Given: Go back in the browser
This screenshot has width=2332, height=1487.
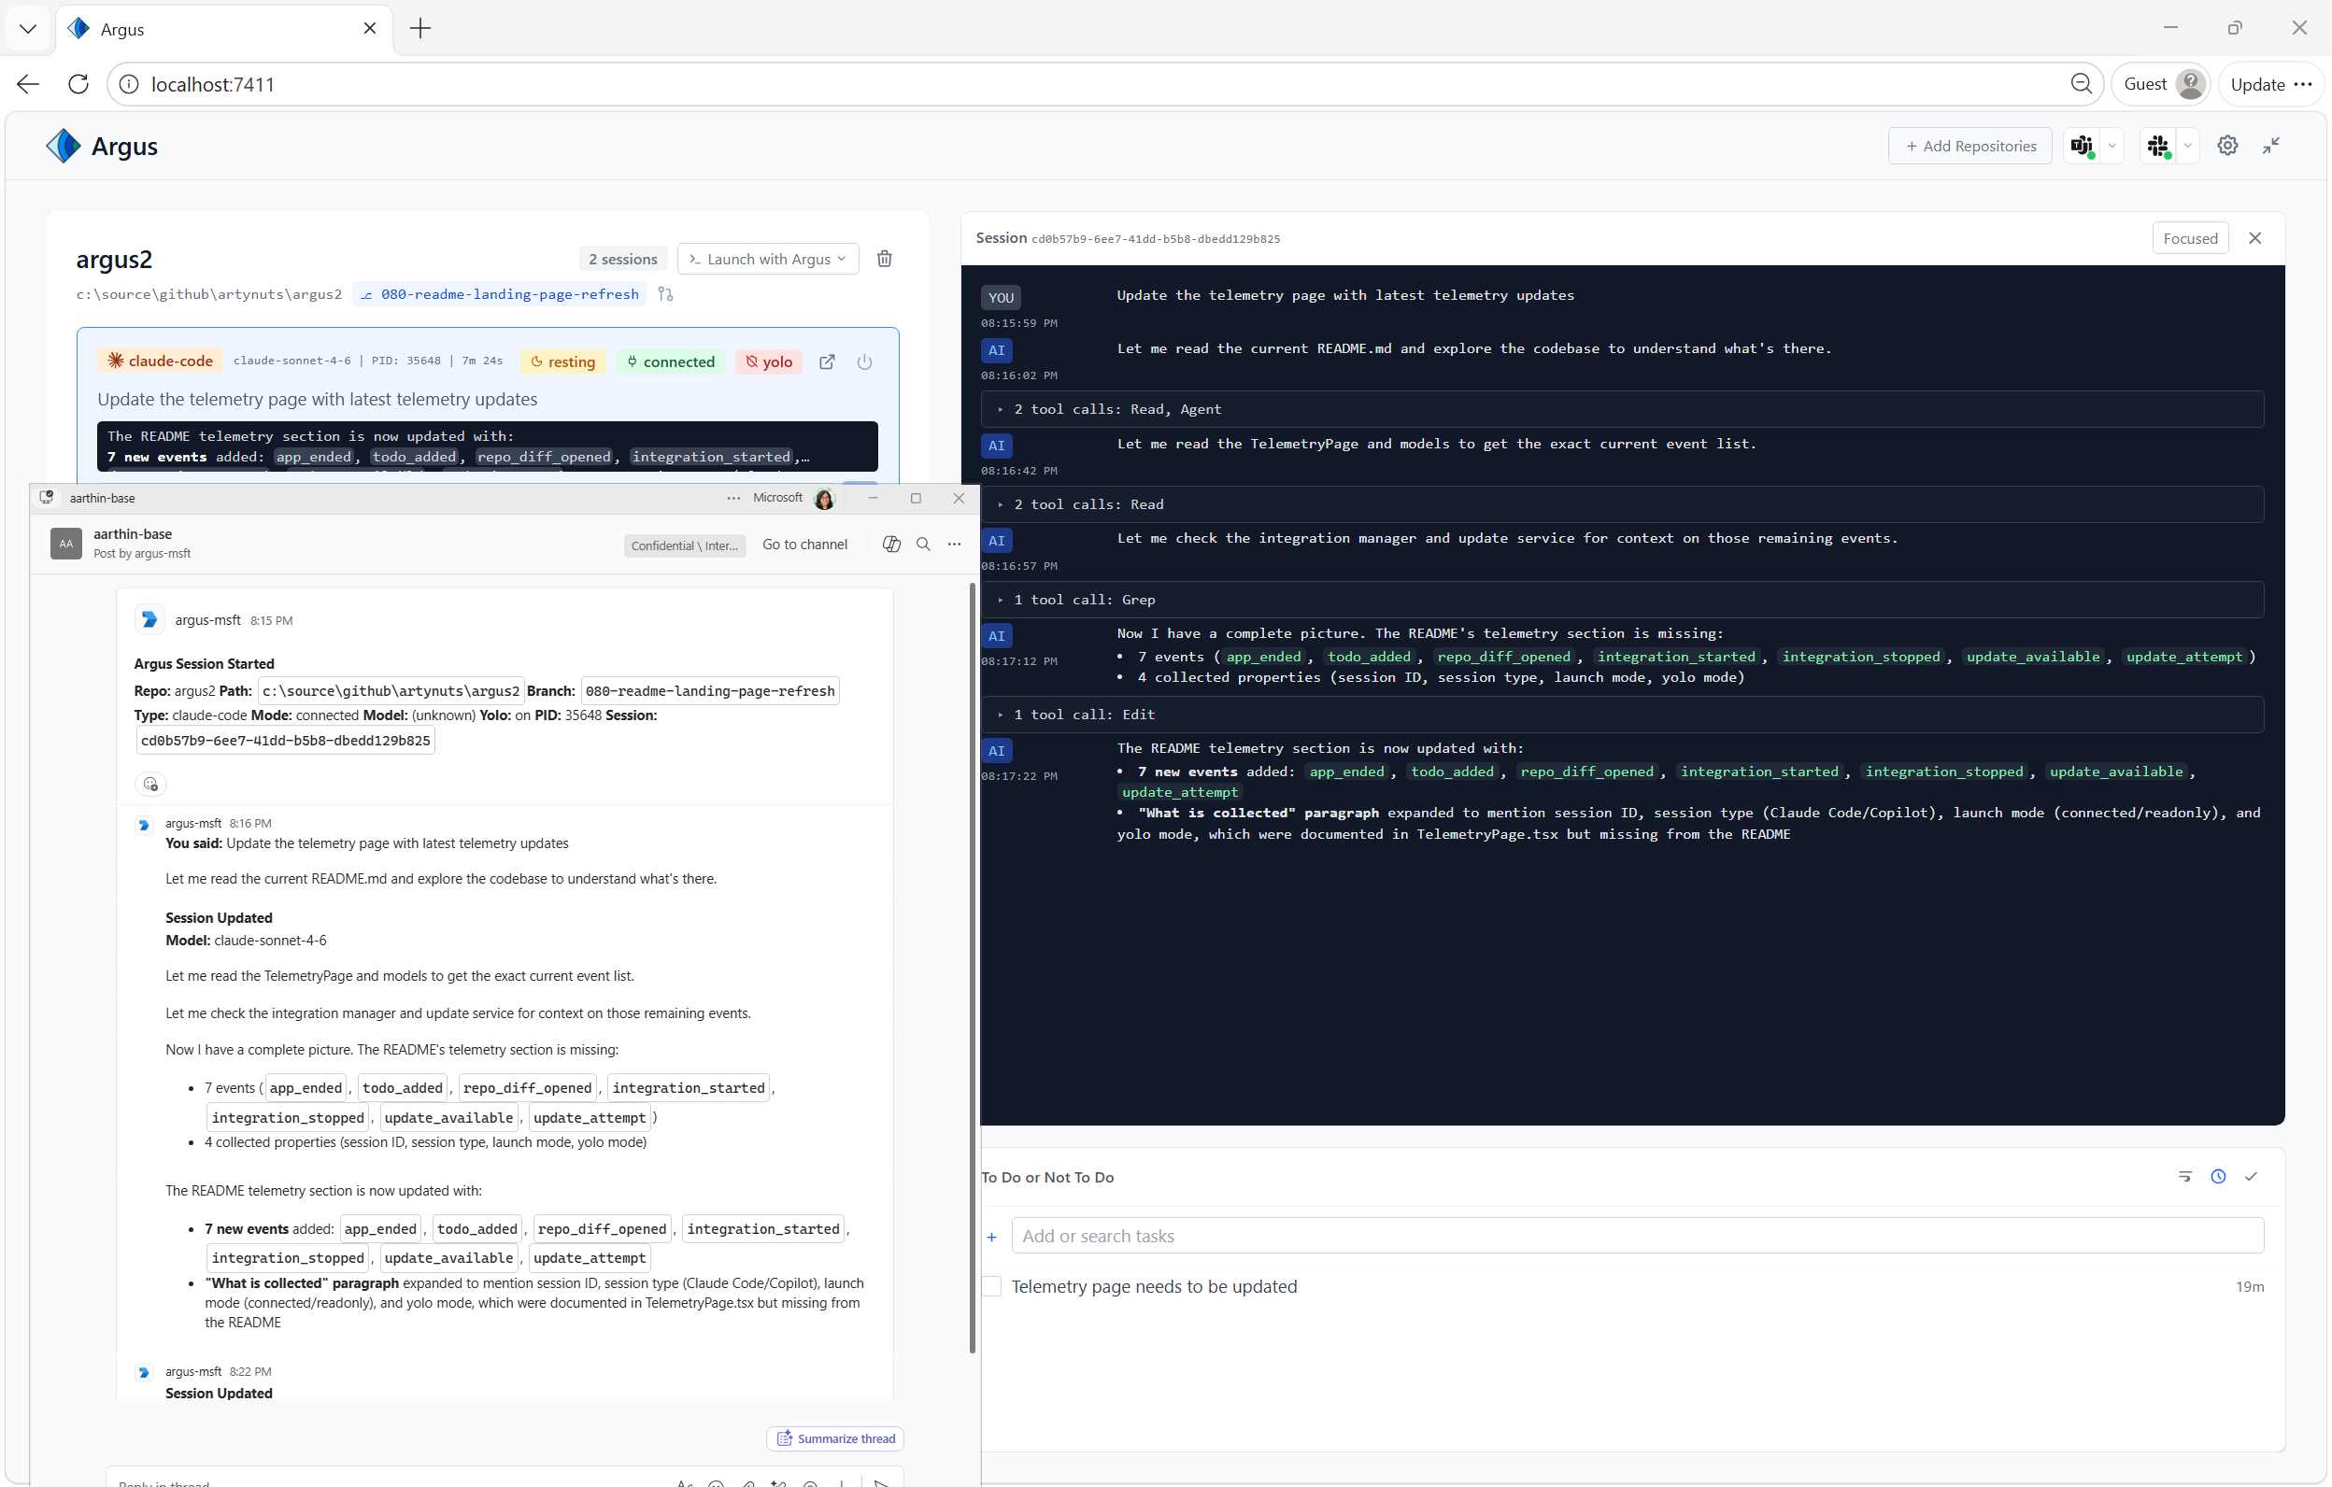Looking at the screenshot, I should (x=28, y=84).
